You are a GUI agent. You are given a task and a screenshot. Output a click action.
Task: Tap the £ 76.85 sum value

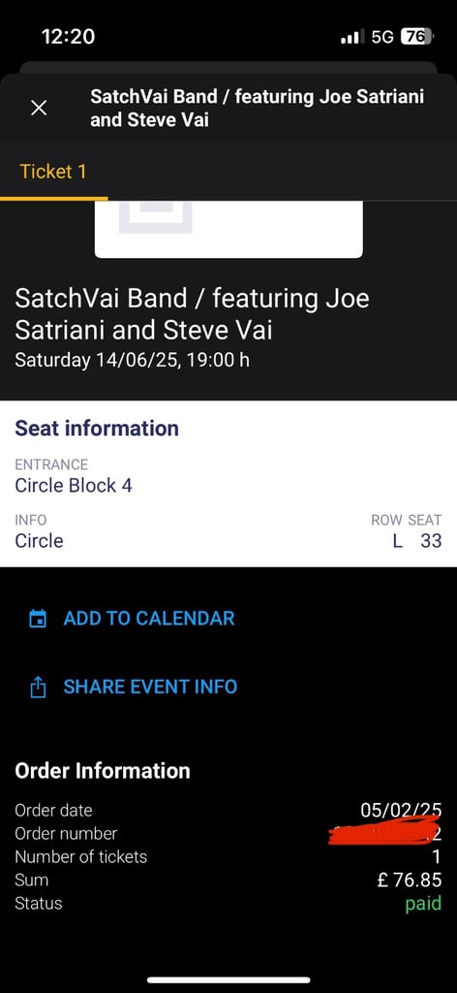point(409,880)
